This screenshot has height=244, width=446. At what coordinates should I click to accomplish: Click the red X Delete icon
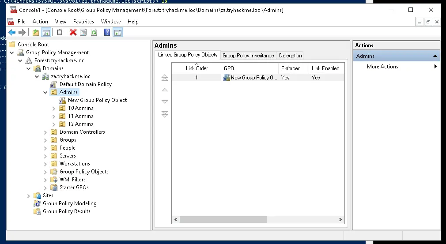pyautogui.click(x=73, y=32)
